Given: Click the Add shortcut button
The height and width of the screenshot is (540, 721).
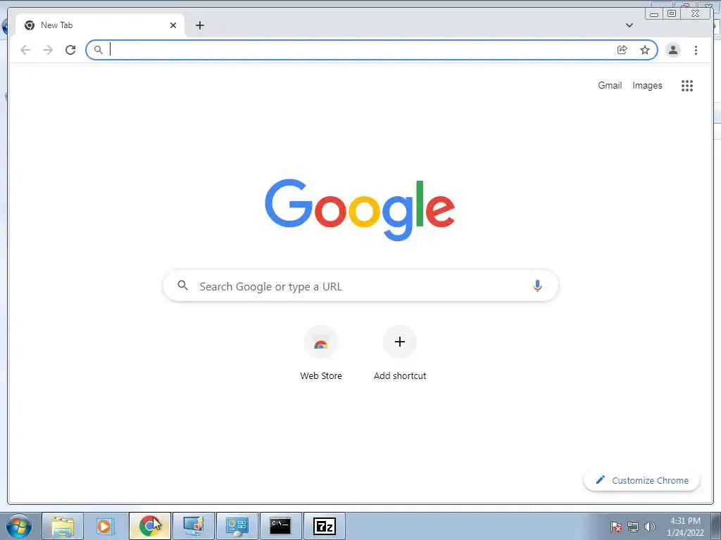Looking at the screenshot, I should tap(400, 354).
